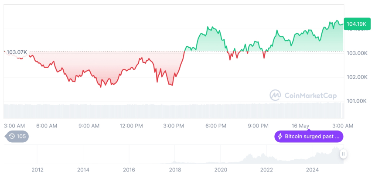Screen dimensions: 375x175
Task: Click the 9:00 AM time axis label
Action: (x=89, y=126)
